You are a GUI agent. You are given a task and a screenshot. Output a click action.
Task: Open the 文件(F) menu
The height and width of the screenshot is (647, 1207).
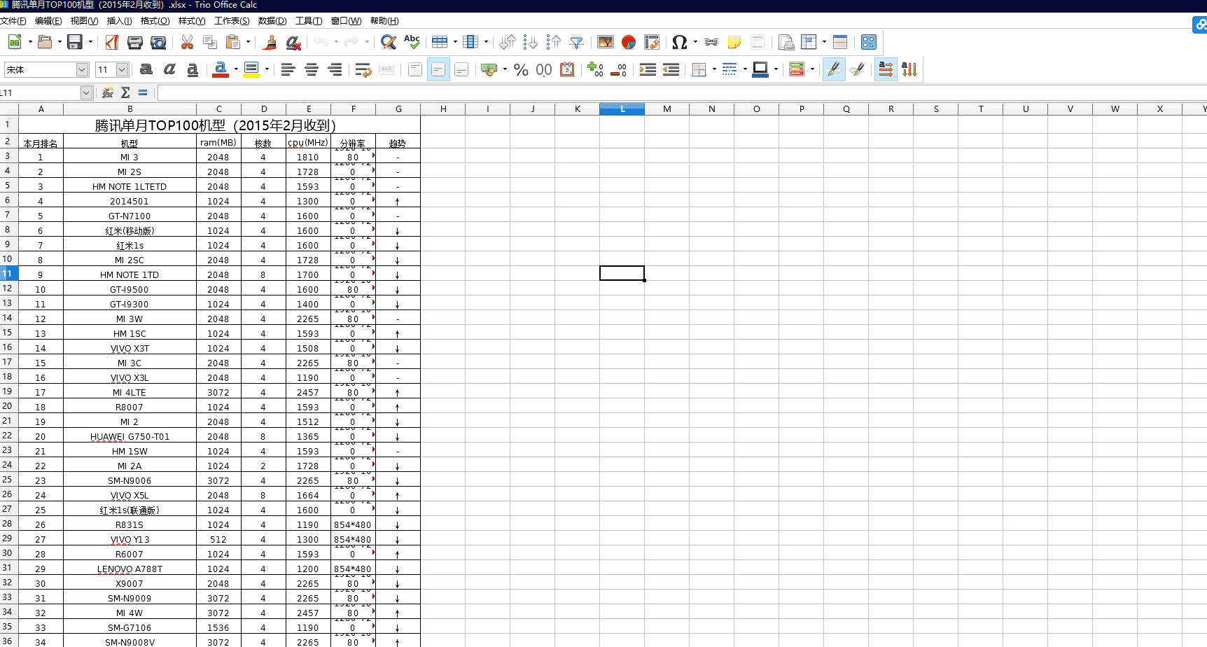[13, 21]
